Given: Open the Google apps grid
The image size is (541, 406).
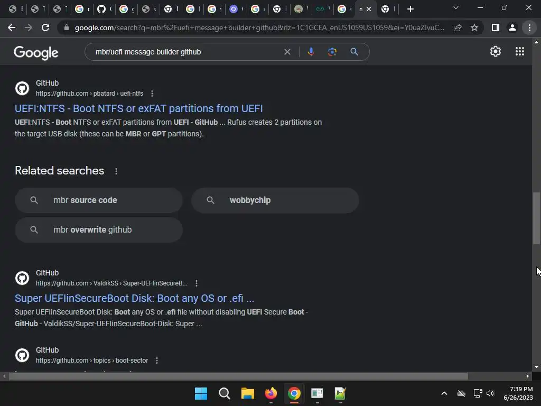Looking at the screenshot, I should pos(520,51).
